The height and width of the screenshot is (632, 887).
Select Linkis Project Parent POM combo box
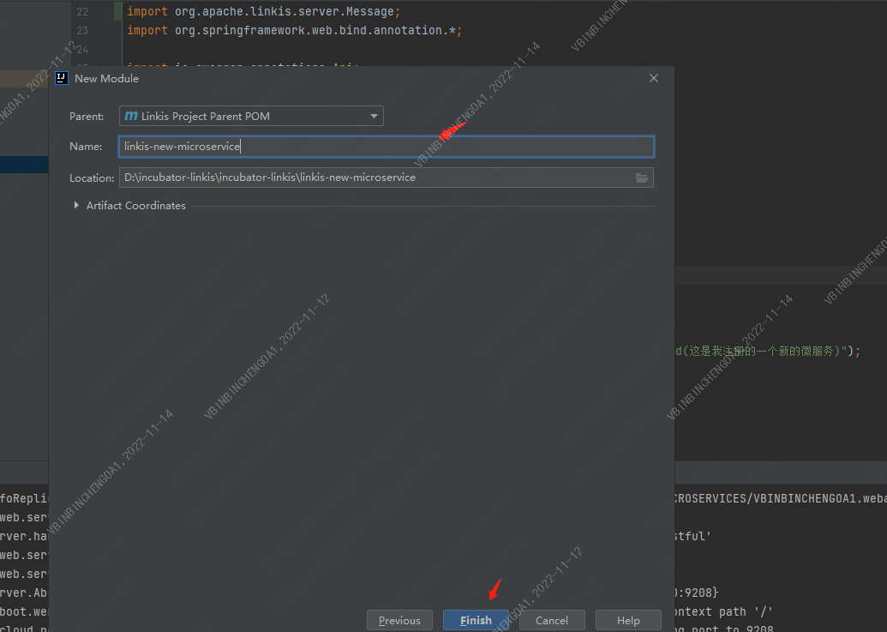point(250,116)
